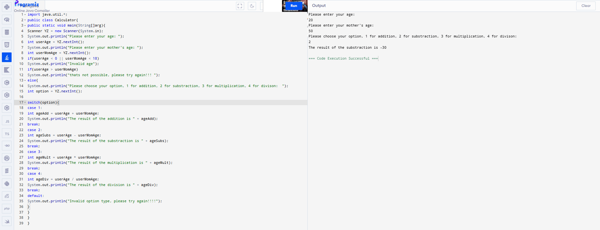
Task: Click 'Online Java Compiler' subtitle text
Action: (x=32, y=11)
